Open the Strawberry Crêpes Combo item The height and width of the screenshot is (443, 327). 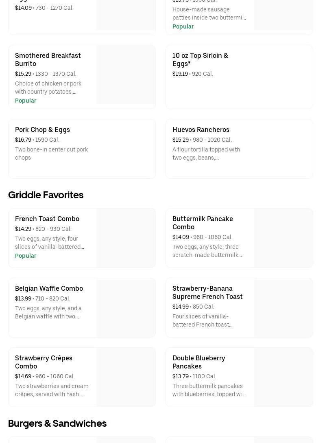[44, 362]
